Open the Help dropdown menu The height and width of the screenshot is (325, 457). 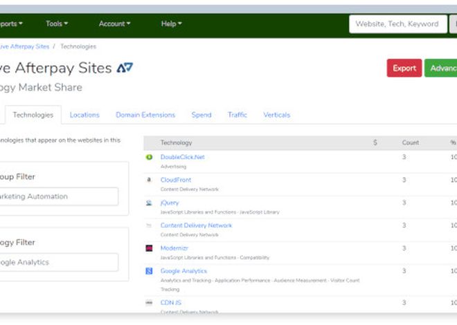tap(172, 24)
